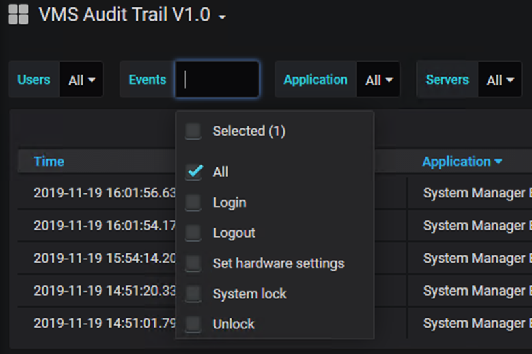Check the Login event checkbox
The width and height of the screenshot is (532, 354).
193,202
